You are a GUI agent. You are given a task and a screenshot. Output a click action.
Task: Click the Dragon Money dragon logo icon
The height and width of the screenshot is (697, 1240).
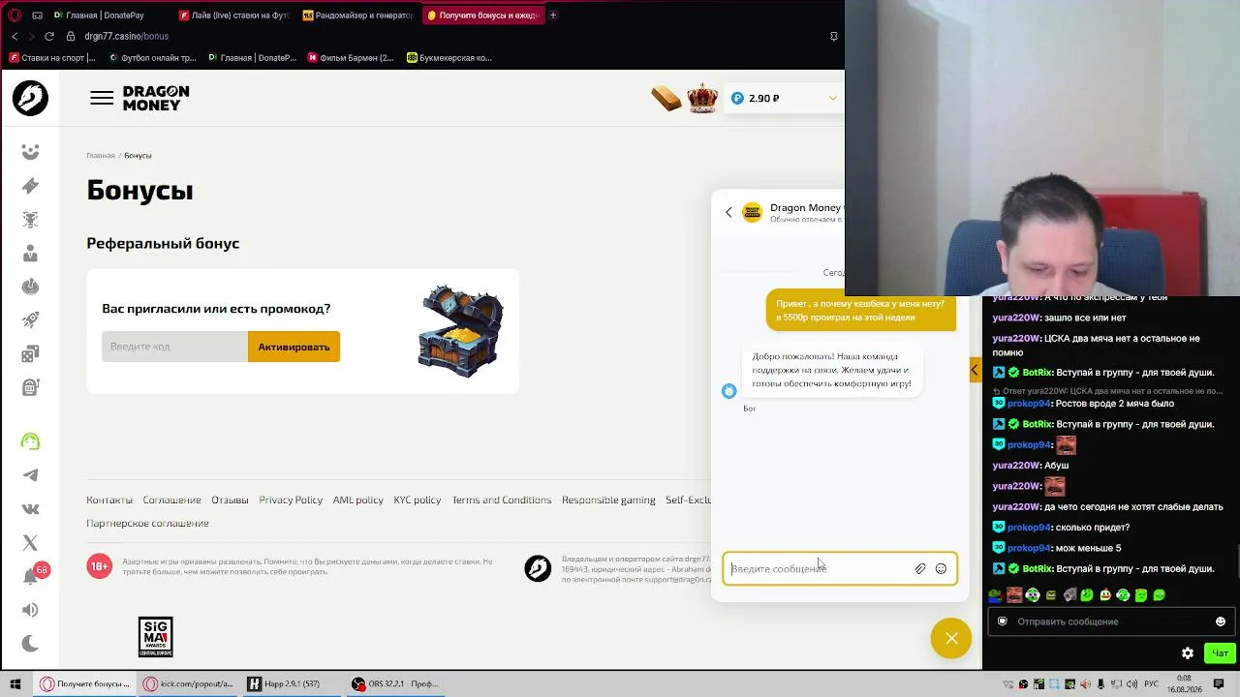pyautogui.click(x=30, y=98)
